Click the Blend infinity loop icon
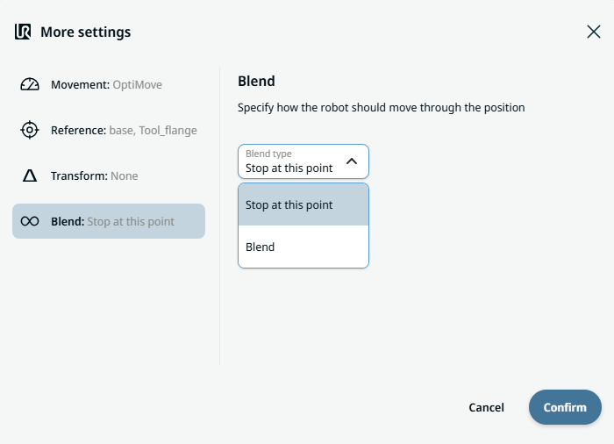 30,222
